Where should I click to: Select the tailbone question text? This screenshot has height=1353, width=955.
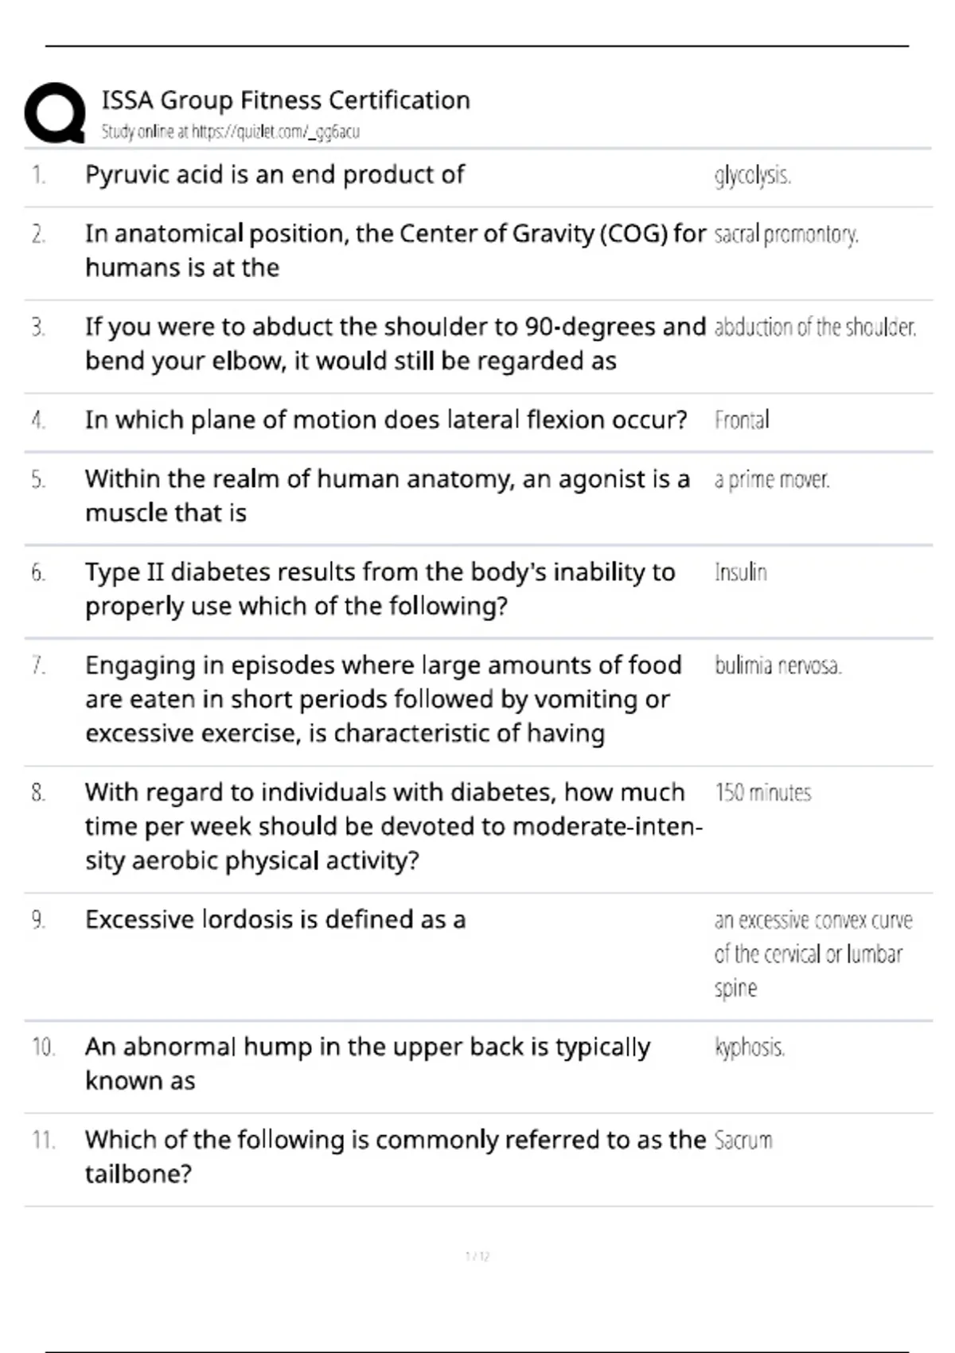(x=396, y=1156)
